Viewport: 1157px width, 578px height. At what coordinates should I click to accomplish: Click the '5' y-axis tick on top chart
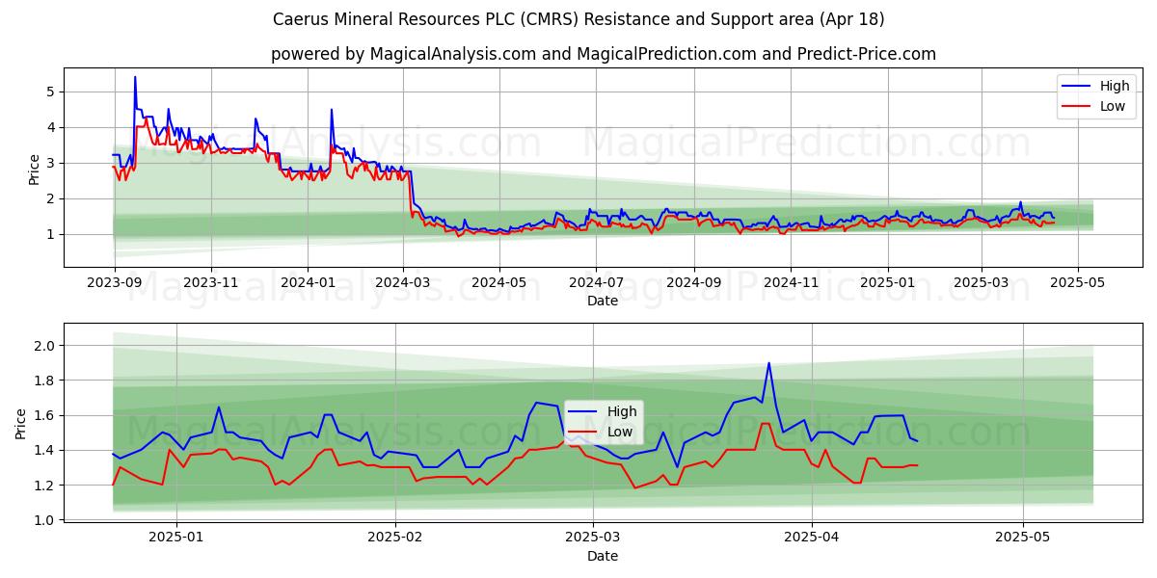(x=52, y=92)
